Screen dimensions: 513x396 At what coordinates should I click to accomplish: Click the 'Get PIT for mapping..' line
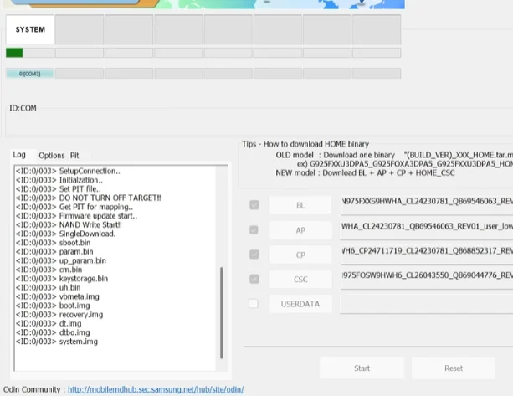(x=74, y=207)
